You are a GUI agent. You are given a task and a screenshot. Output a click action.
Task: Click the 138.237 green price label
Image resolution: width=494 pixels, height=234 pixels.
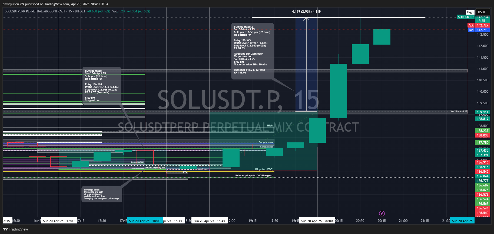483,131
